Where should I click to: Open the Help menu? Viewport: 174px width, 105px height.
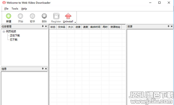pyautogui.click(x=24, y=9)
